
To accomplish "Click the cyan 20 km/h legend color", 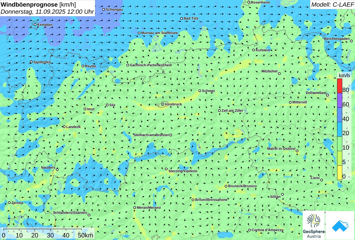I will point(340,129).
